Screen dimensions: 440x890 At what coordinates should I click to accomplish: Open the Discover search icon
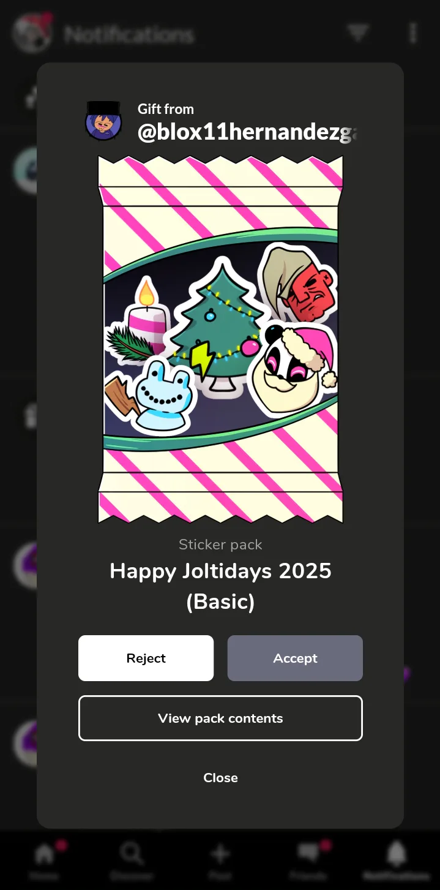point(132,853)
